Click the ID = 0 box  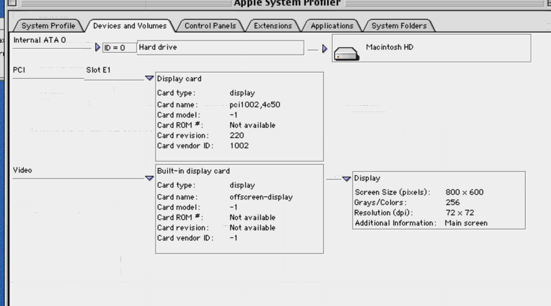119,48
